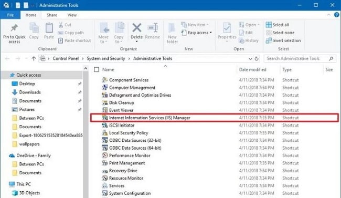
Task: Select Quick access in navigation pane
Action: point(42,75)
